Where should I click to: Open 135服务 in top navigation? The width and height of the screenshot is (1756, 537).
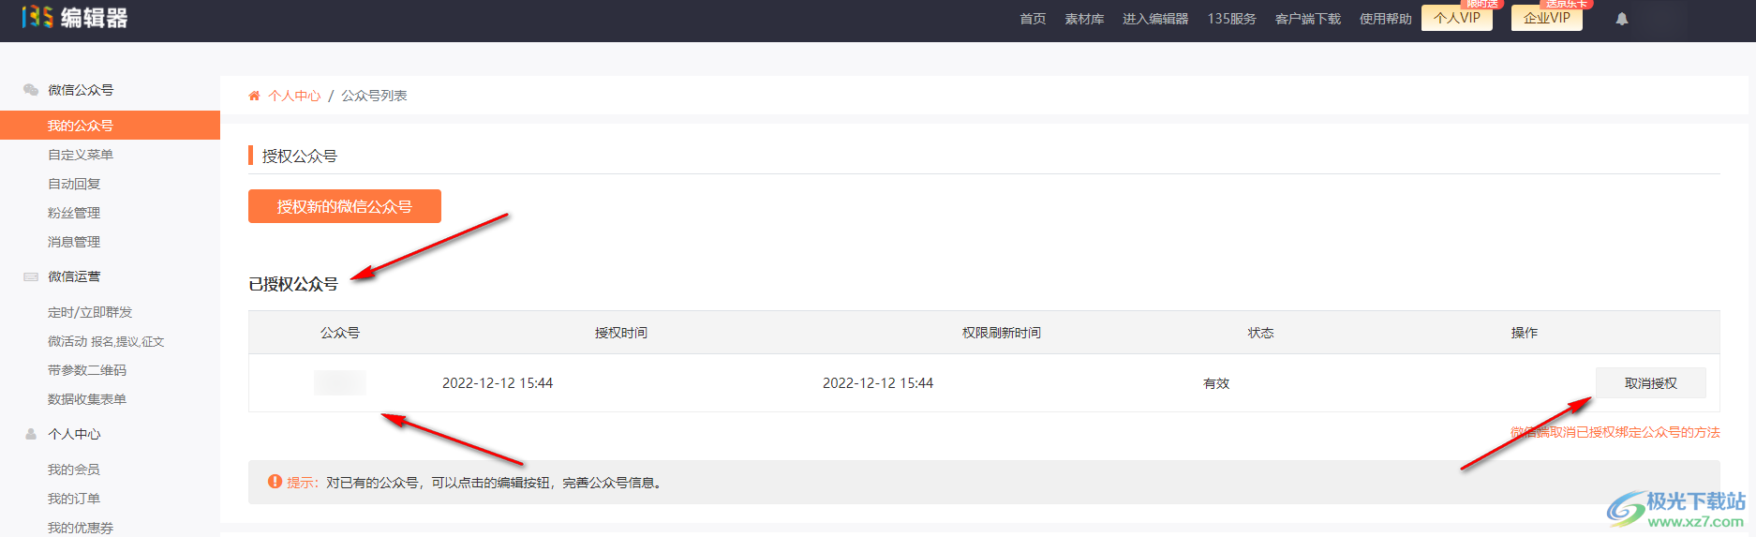pos(1231,19)
